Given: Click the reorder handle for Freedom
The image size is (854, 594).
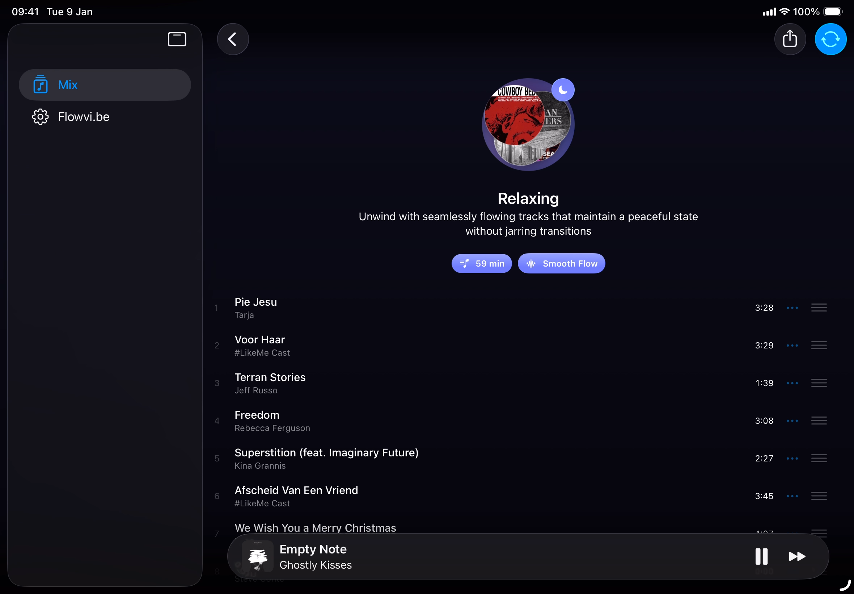Looking at the screenshot, I should [819, 421].
